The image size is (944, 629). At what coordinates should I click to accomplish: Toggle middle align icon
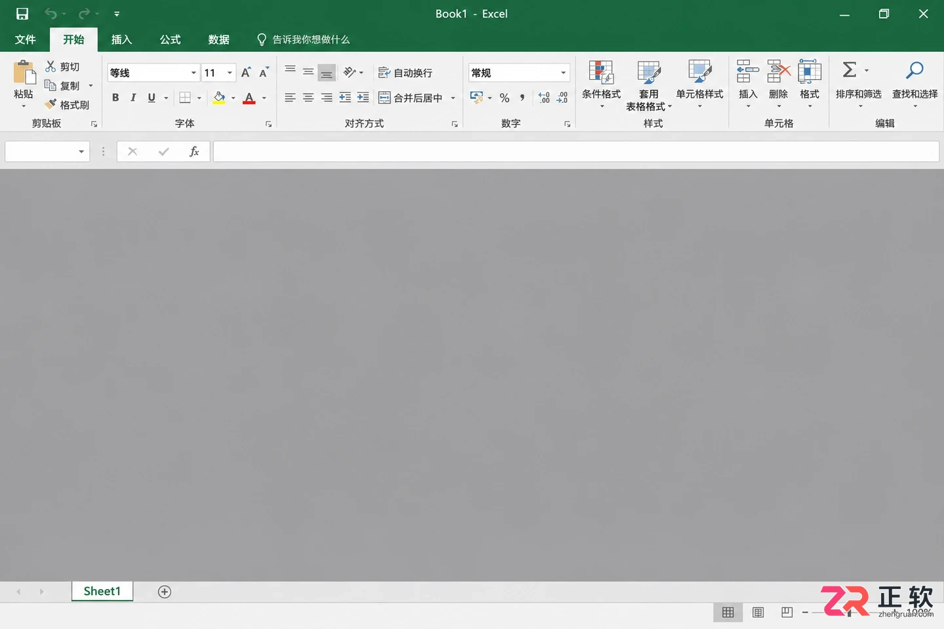click(x=308, y=71)
